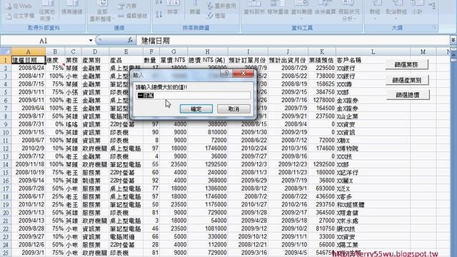Viewport: 457px width, 257px height.
Task: Click header cell 預計出貨月份
Action: point(287,60)
